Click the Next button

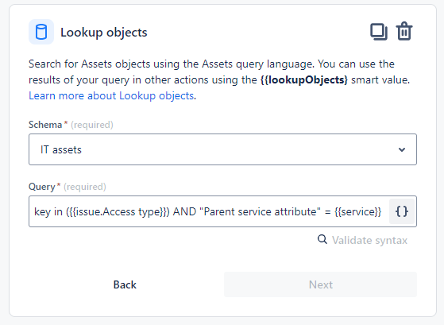point(320,284)
